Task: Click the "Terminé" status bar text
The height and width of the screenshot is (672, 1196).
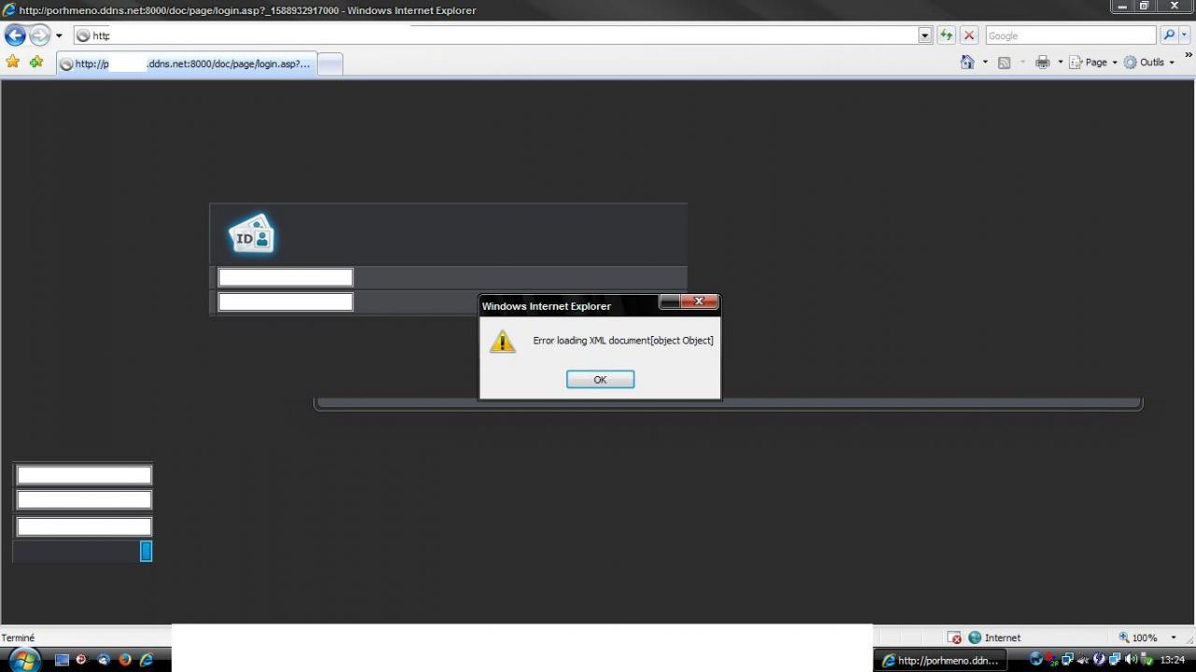Action: point(18,637)
